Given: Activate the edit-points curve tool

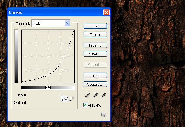Looking at the screenshot, I should (64, 99).
